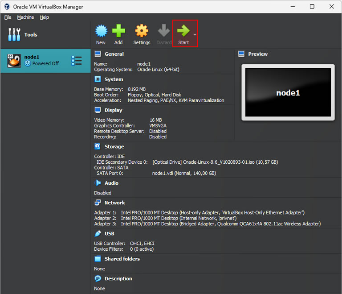Click the node1.vdi hard disk entry

coord(184,173)
